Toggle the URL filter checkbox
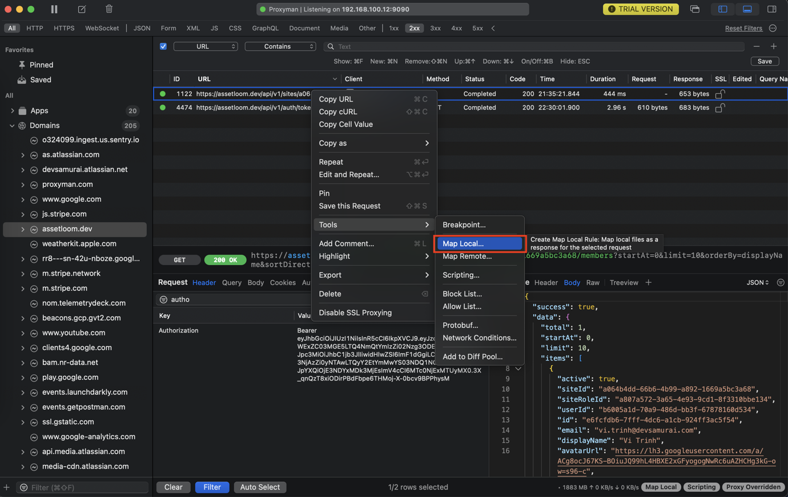788x497 pixels. click(163, 46)
